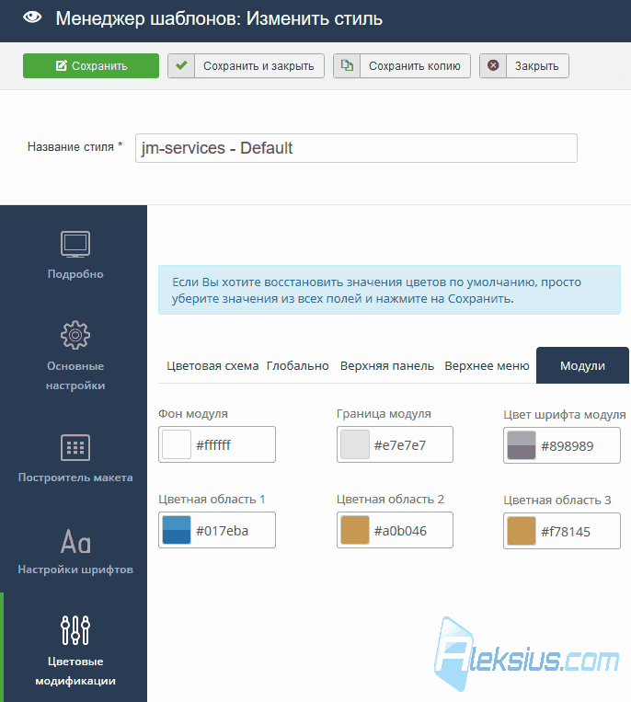Open the Фон модуля white color swatch
This screenshot has width=631, height=702.
tap(177, 444)
